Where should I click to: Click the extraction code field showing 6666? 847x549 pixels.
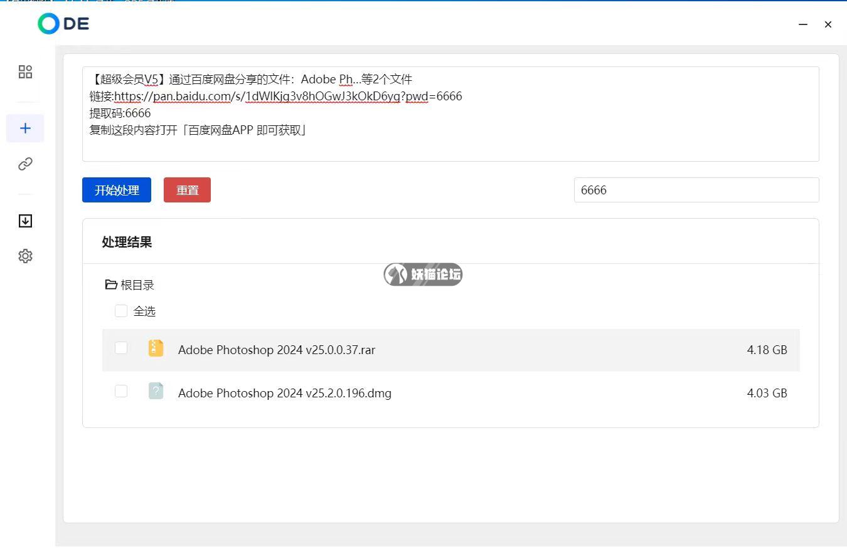click(x=696, y=190)
